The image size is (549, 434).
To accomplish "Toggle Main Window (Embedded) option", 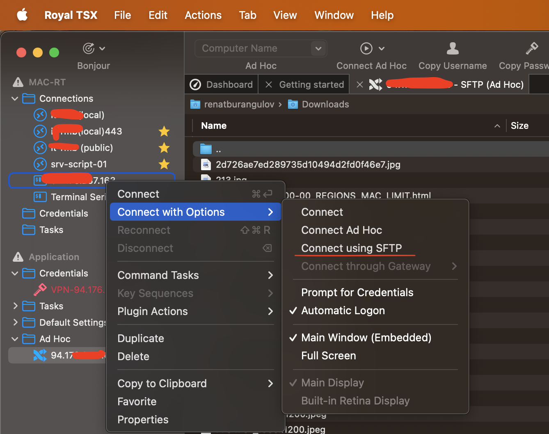I will pos(366,338).
